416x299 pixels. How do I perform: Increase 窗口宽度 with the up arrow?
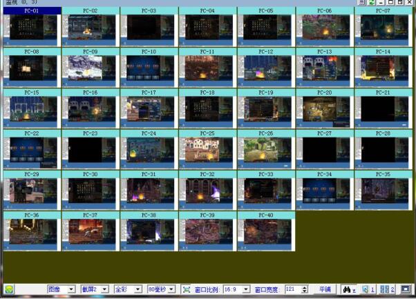pyautogui.click(x=305, y=287)
